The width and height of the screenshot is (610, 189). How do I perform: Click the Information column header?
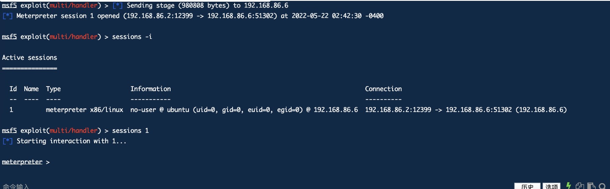[x=150, y=89]
